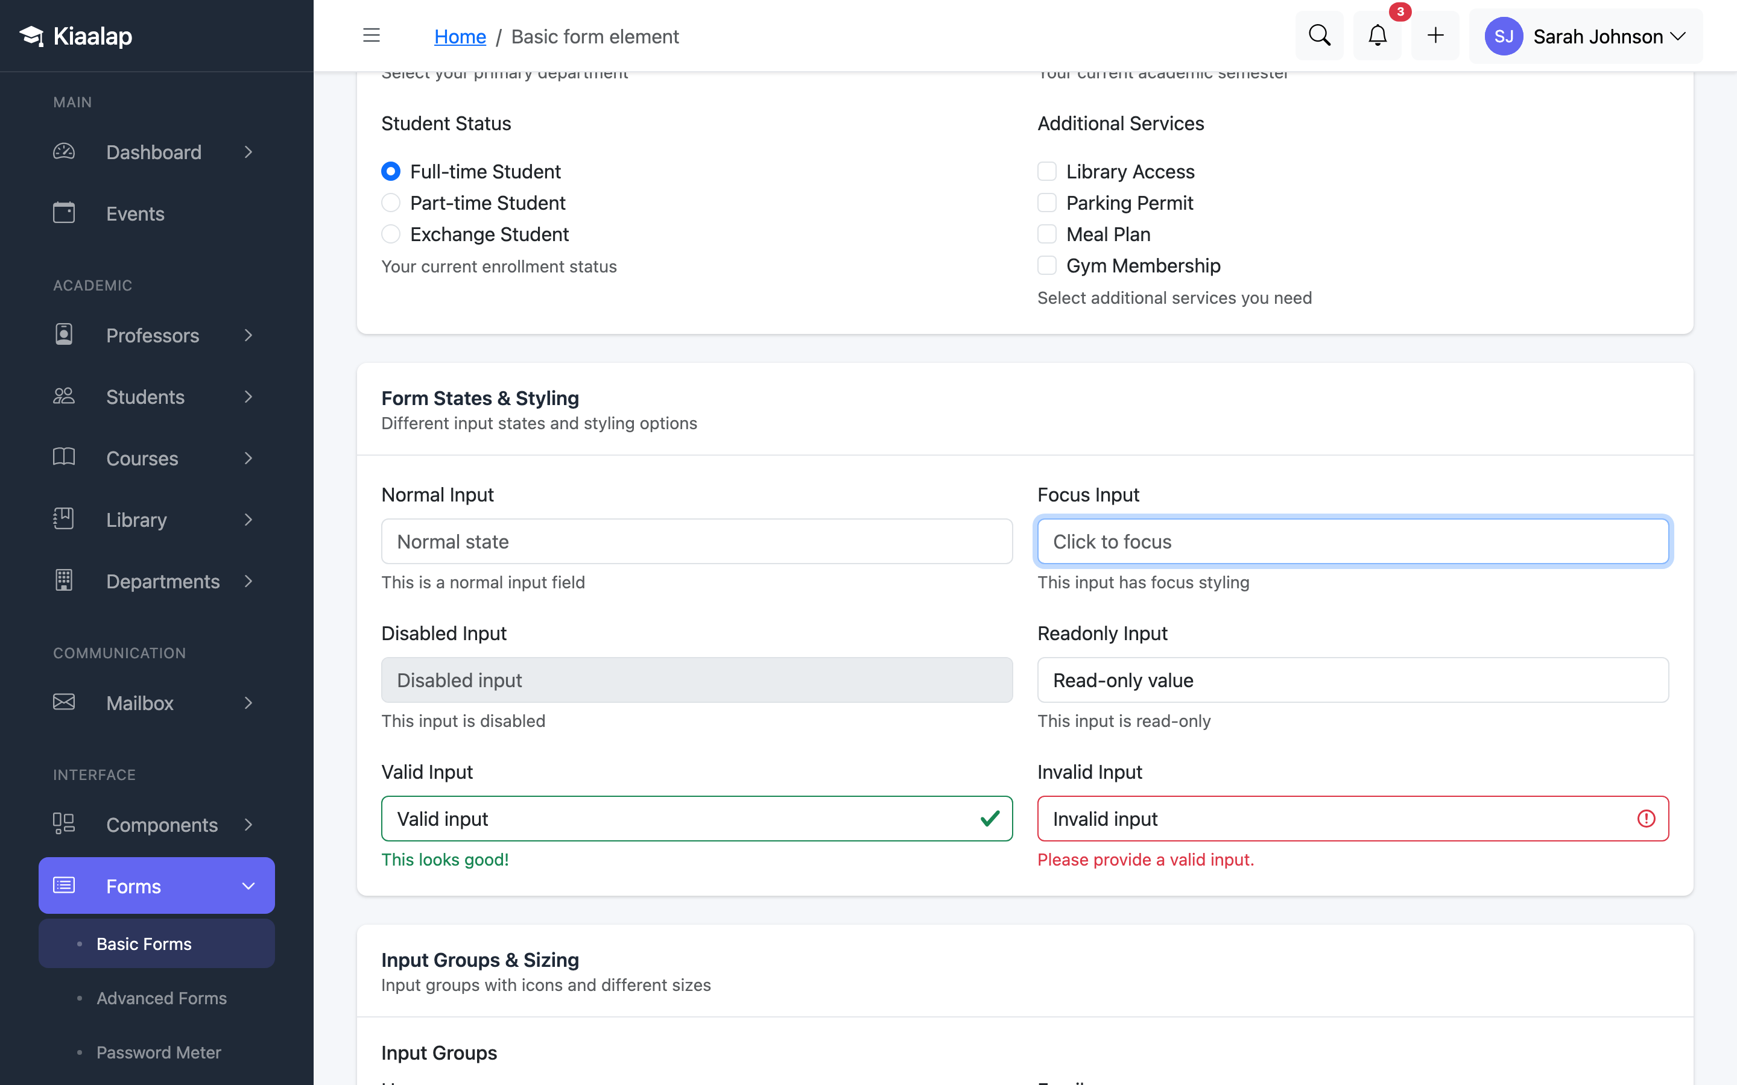This screenshot has height=1085, width=1737.
Task: Tick the Gym Membership checkbox
Action: (x=1046, y=265)
